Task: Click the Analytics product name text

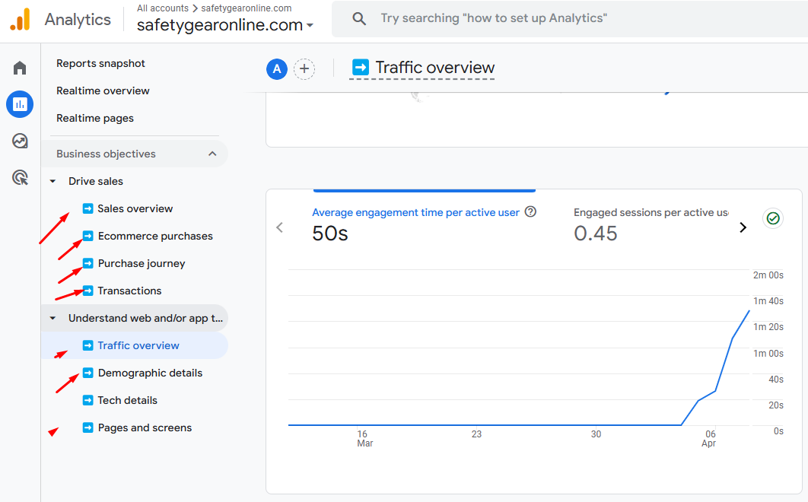Action: [78, 20]
